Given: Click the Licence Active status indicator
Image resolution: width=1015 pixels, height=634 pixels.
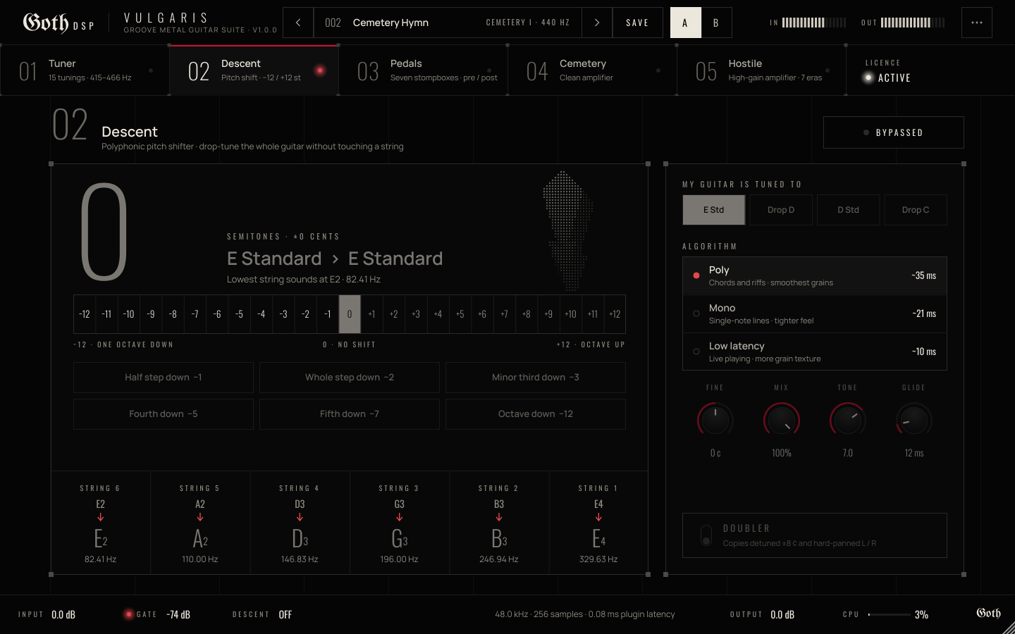Looking at the screenshot, I should 887,77.
